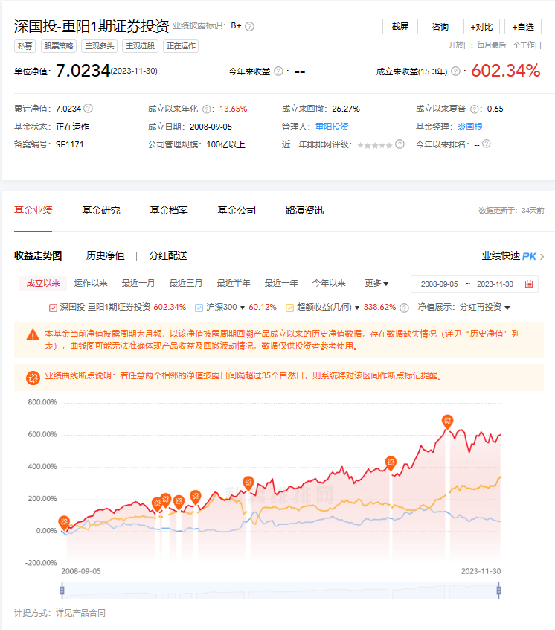
Task: Click the +自选 button
Action: (x=523, y=27)
